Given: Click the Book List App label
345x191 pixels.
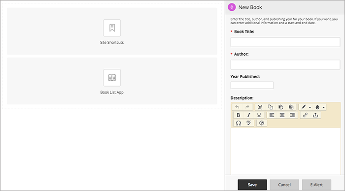Looking at the screenshot, I should click(x=112, y=93).
